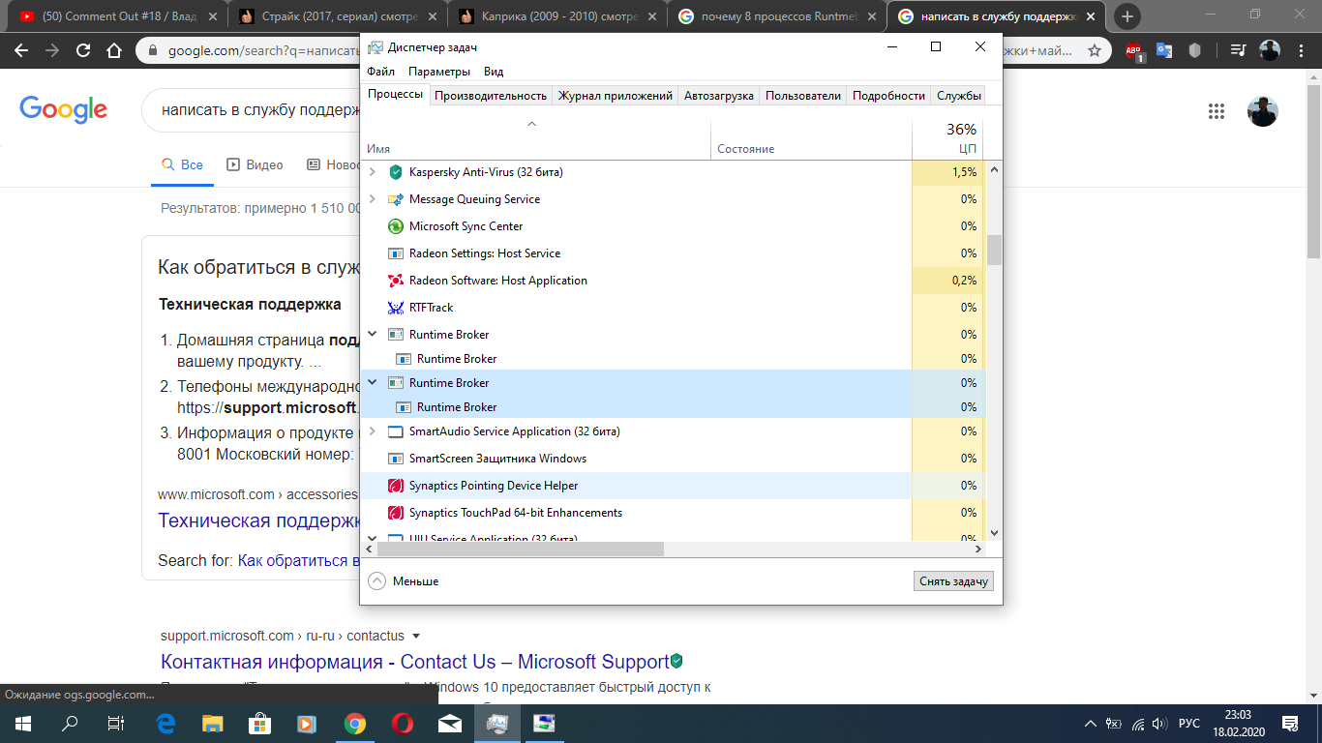Click the SmartScreen Защитника Windows icon

(x=395, y=459)
